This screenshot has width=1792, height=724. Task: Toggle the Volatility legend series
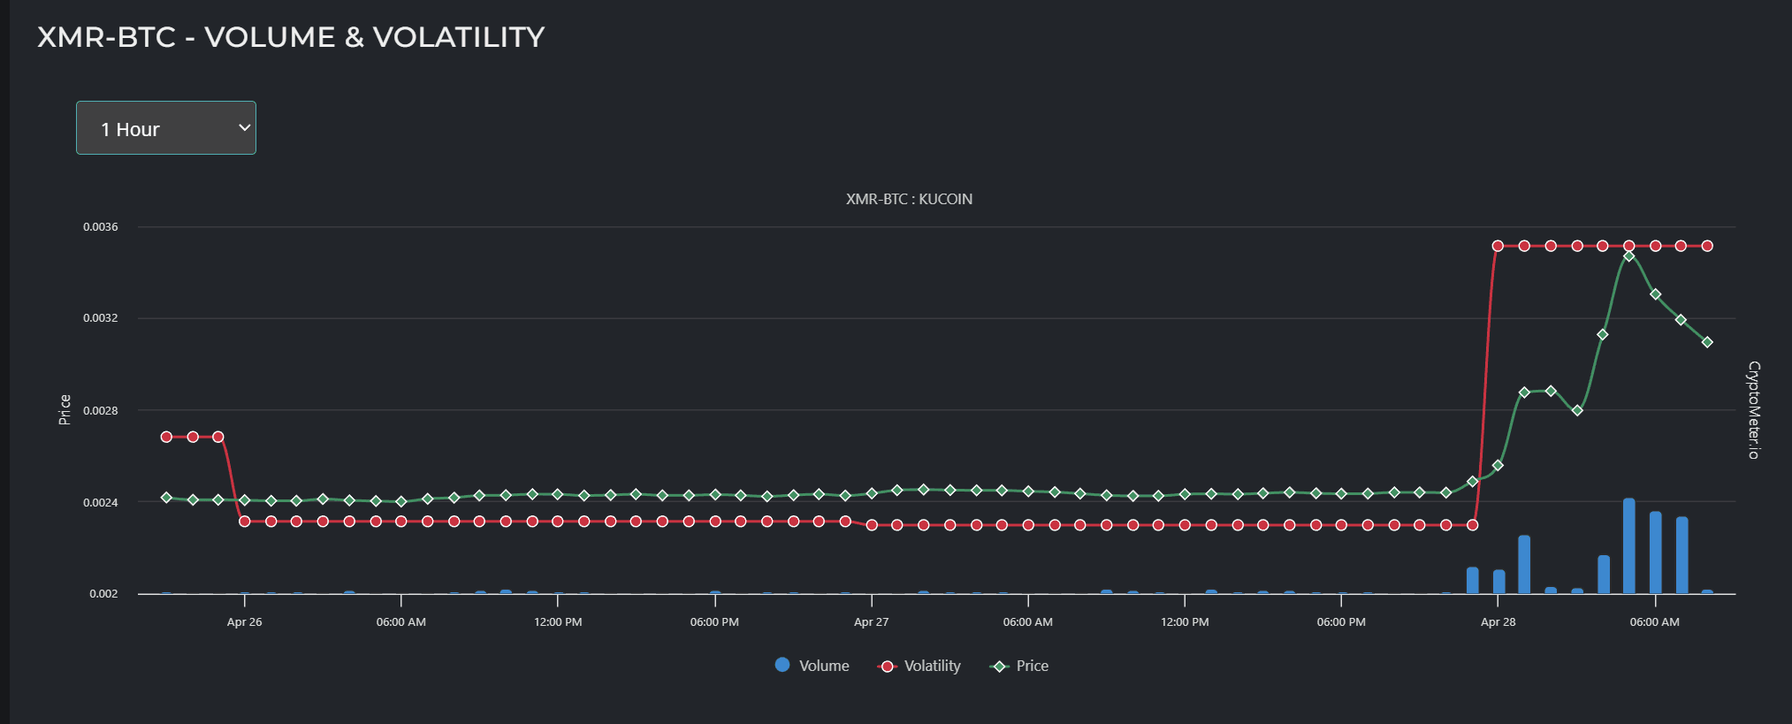[919, 666]
